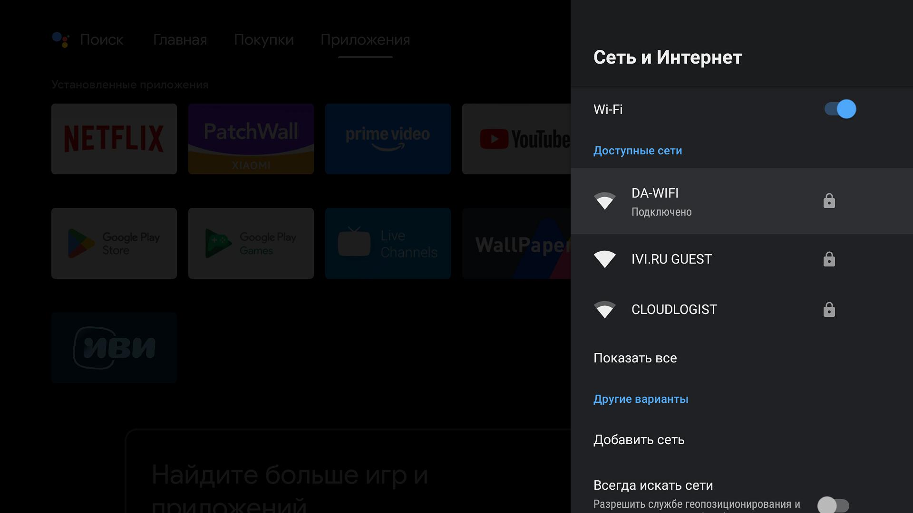
Task: Click the Google Assistant icon
Action: (60, 40)
